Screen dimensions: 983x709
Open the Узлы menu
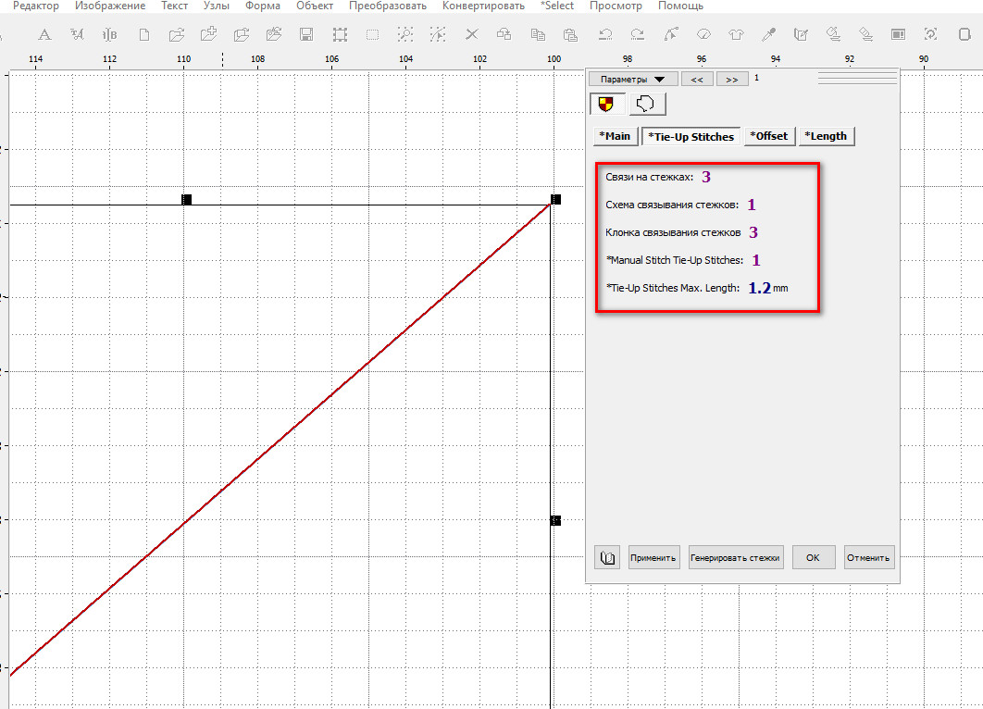[x=217, y=6]
